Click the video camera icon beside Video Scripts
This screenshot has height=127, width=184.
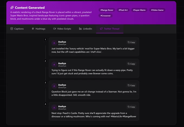click(55, 29)
